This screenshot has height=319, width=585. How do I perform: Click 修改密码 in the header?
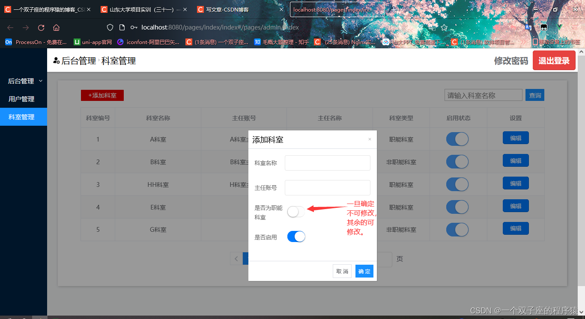[511, 61]
